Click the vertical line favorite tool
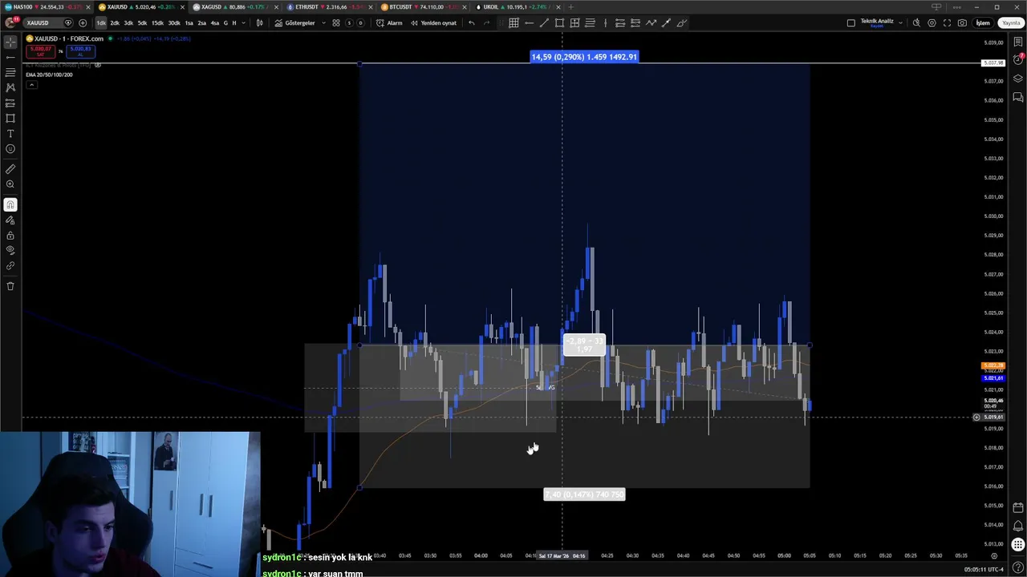Screen dimensions: 1027x577 point(605,22)
